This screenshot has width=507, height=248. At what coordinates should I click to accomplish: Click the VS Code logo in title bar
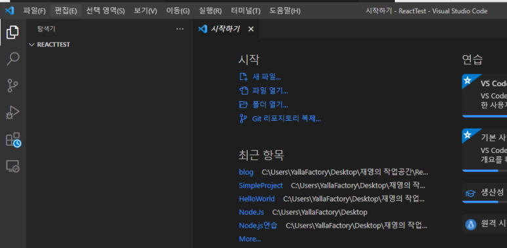tap(9, 10)
